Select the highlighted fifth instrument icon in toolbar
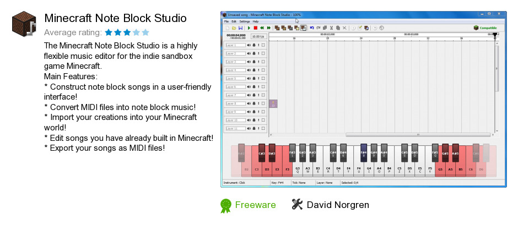 pyautogui.click(x=303, y=28)
